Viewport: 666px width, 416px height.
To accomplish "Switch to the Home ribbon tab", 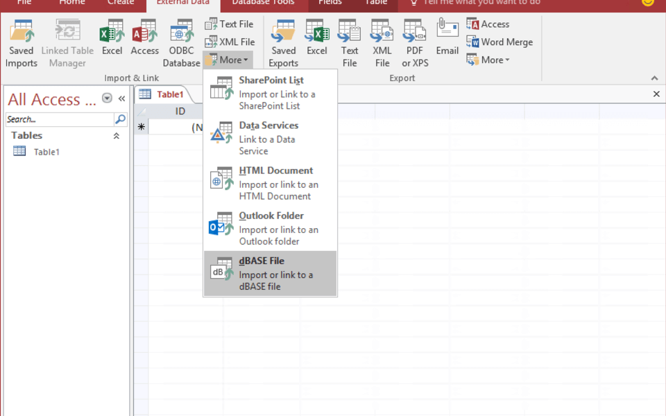I will click(x=71, y=3).
